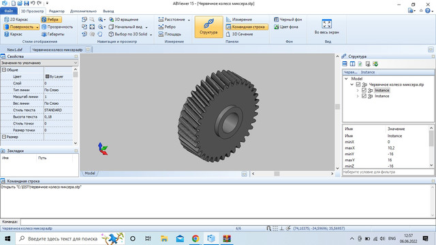This screenshot has height=245, width=436.
Task: Click Save icon in quick access toolbar
Action: coord(27,3)
